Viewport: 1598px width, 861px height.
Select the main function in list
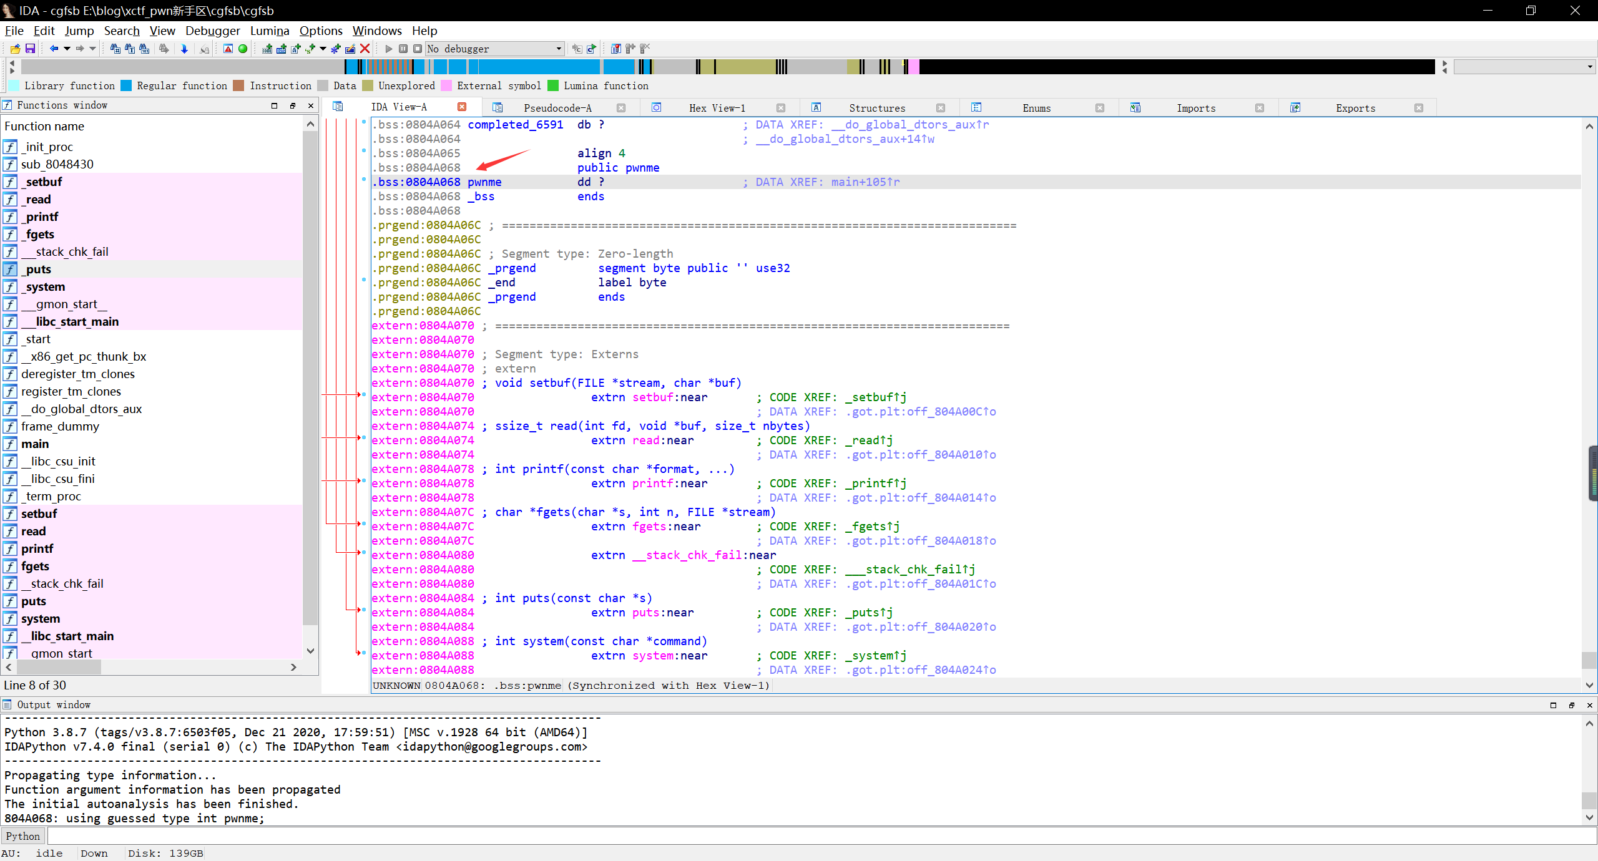[35, 444]
